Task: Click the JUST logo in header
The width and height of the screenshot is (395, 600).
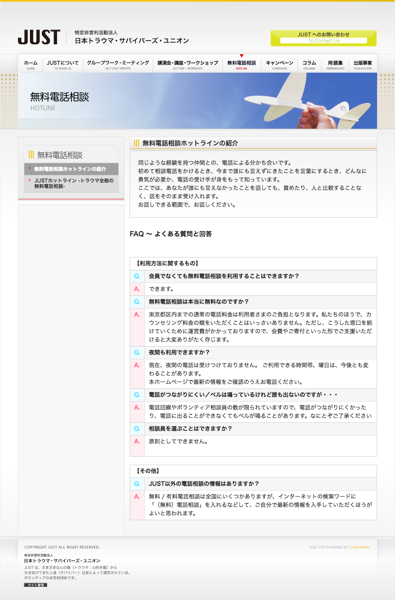Action: 39,38
